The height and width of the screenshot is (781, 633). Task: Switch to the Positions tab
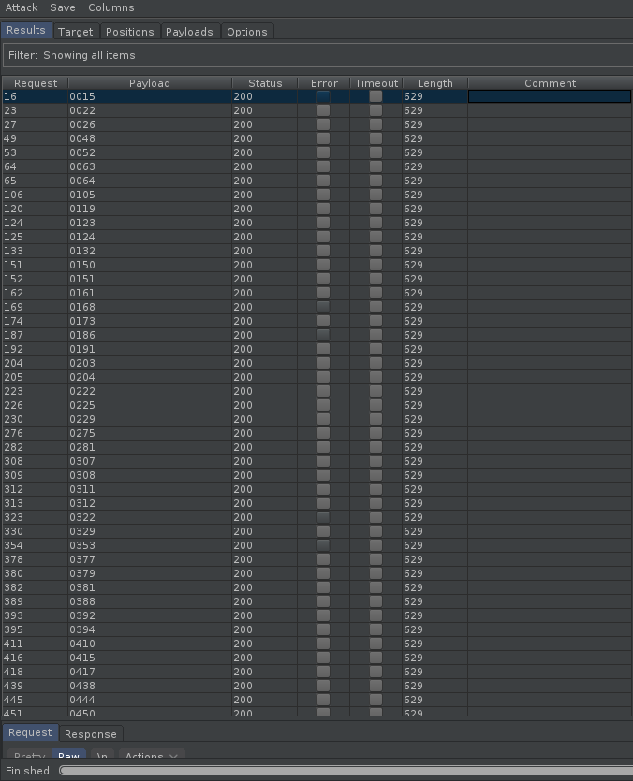129,32
